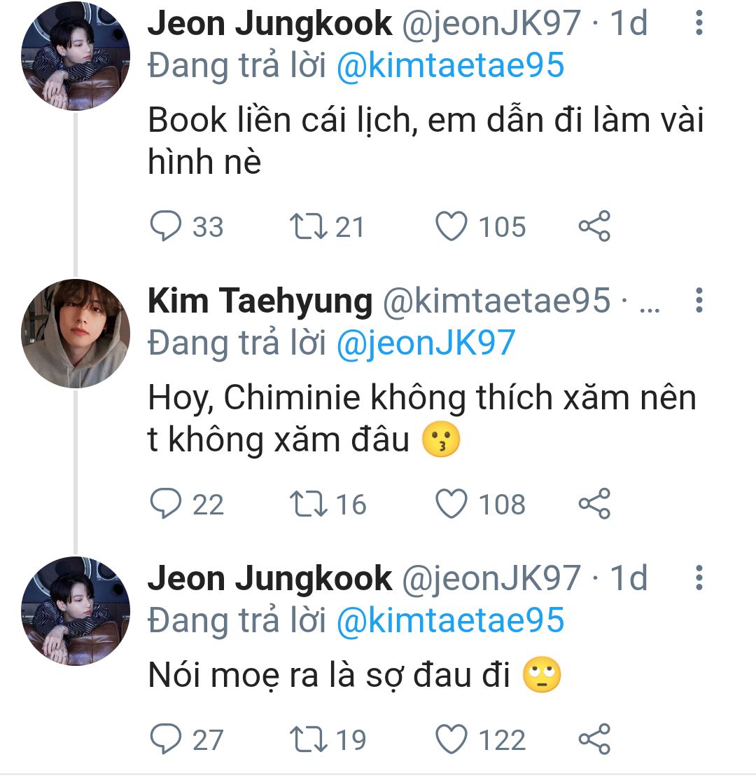Open Jeon Jungkook's avatar on the first tweet
The height and width of the screenshot is (778, 756).
[x=75, y=56]
